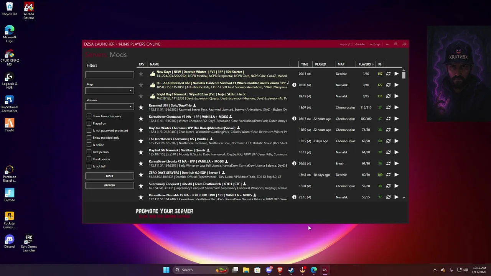
Task: Join KarmaKrew Chernarus #3 NA with play arrow
Action: pos(397,118)
